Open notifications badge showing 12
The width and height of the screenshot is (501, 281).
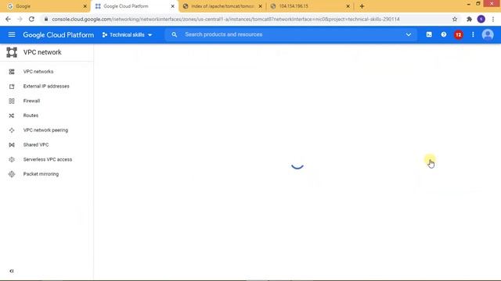pos(459,34)
